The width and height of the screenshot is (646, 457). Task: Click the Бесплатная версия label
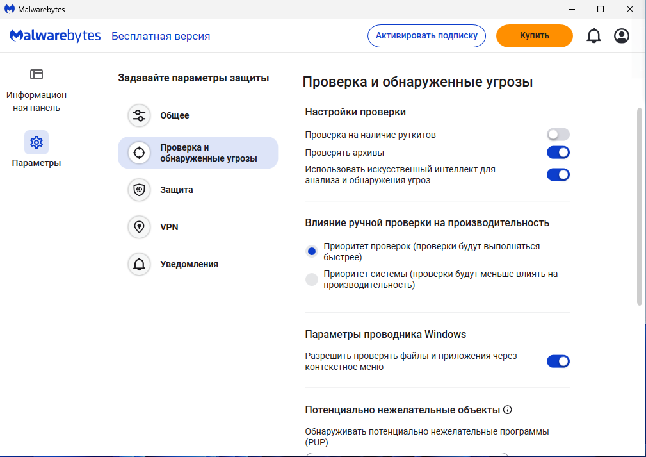[161, 37]
